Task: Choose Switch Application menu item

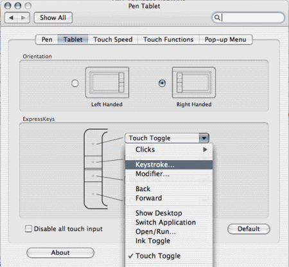Action: 169,223
